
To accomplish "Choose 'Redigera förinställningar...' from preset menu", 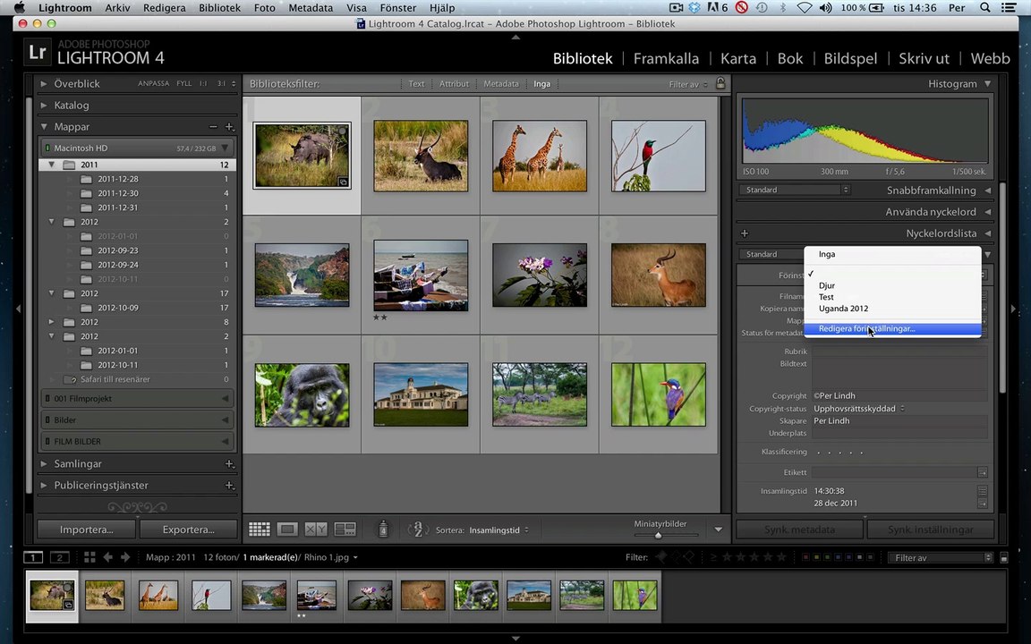I will click(x=865, y=329).
